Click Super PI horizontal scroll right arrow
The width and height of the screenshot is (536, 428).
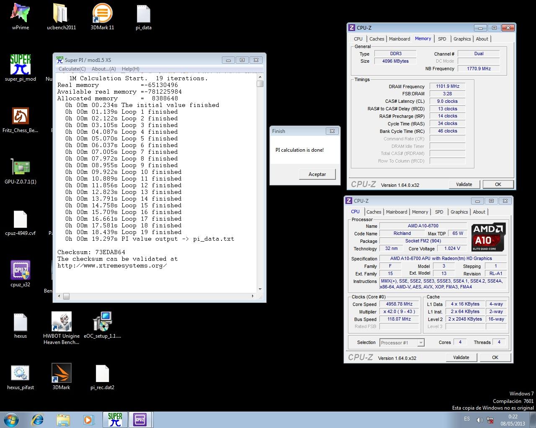click(253, 296)
